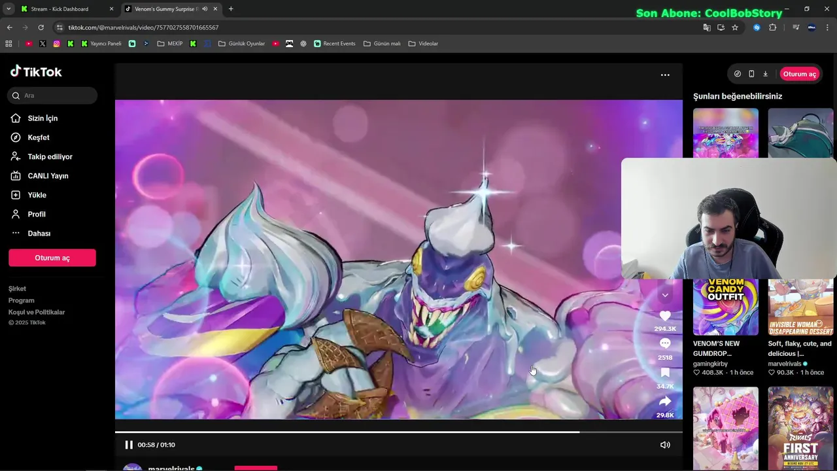Image resolution: width=837 pixels, height=471 pixels.
Task: Open marvelrivals author under dessert video
Action: pos(785,364)
